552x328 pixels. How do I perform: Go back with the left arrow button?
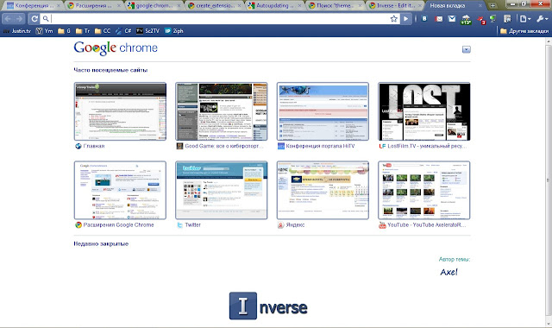tap(8, 19)
